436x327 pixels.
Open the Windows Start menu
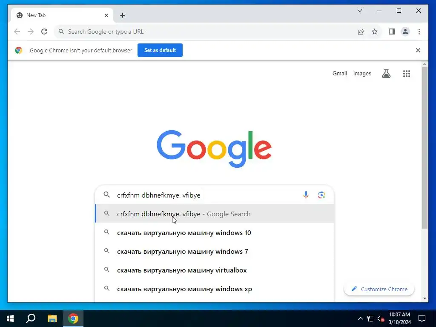10,318
